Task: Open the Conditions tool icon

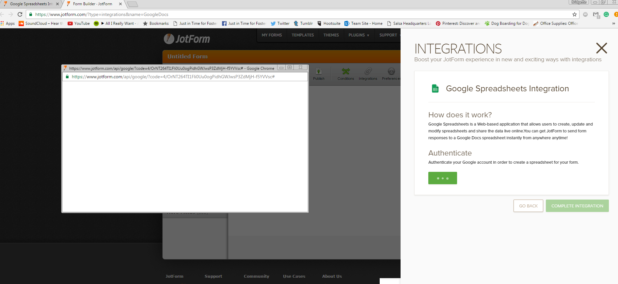Action: (x=345, y=72)
